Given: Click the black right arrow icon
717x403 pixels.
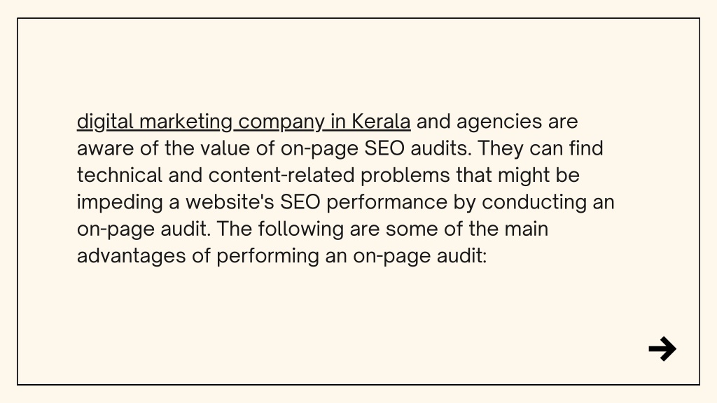Looking at the screenshot, I should point(662,349).
